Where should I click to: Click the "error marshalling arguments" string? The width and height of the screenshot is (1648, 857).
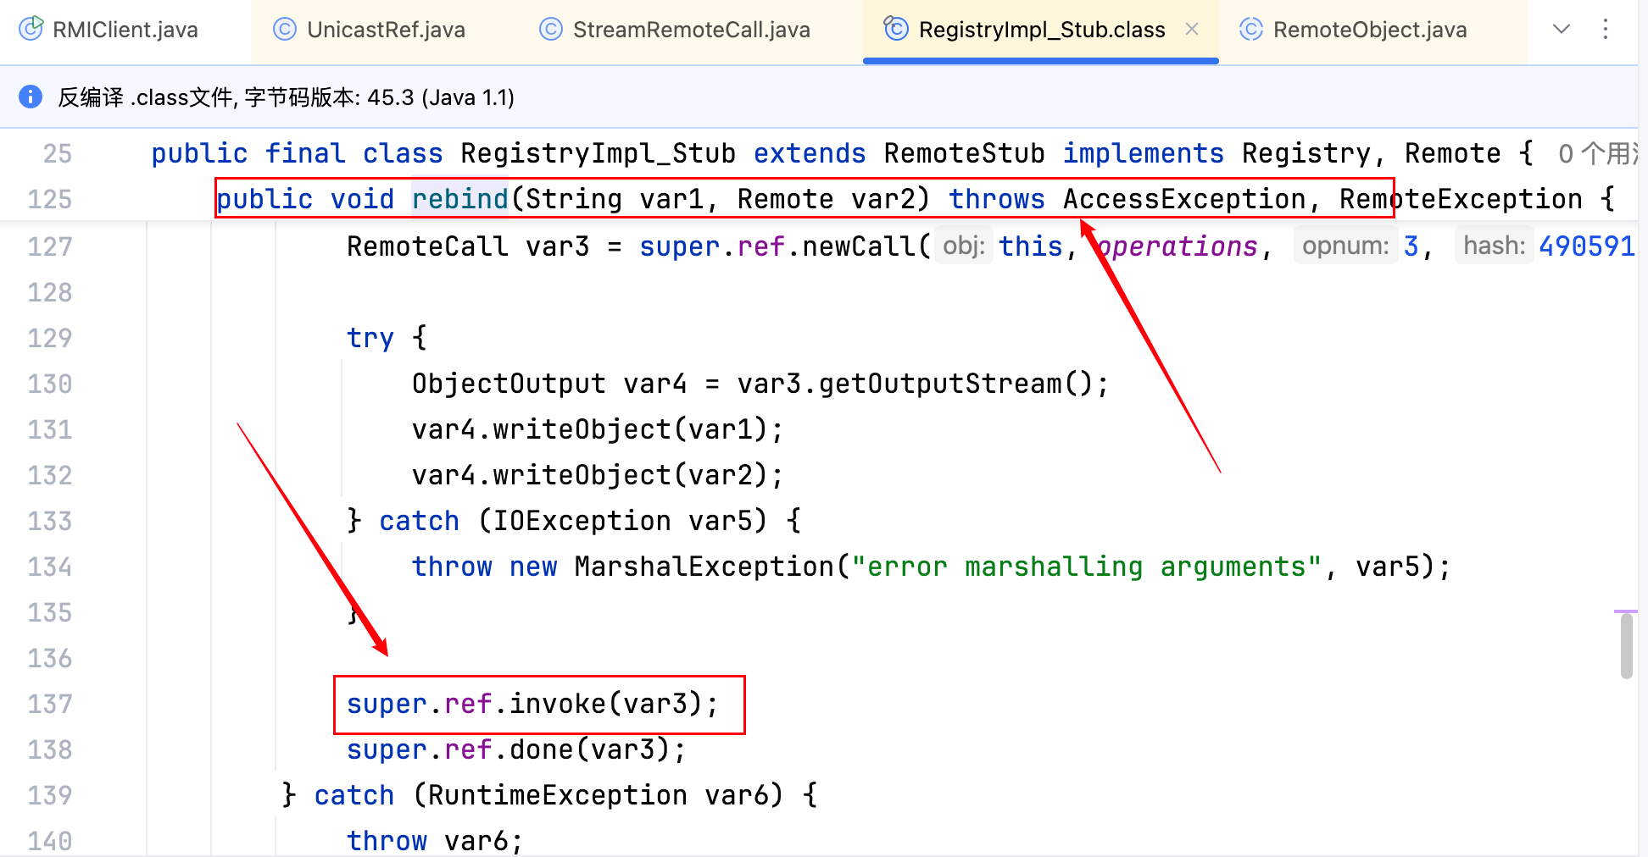tap(1087, 567)
